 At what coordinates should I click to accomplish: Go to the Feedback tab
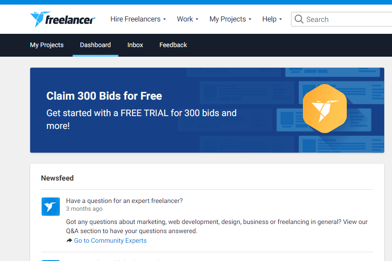pos(173,45)
